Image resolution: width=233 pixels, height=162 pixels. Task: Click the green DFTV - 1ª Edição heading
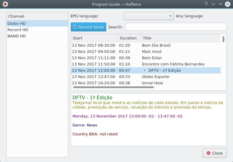click(x=92, y=97)
